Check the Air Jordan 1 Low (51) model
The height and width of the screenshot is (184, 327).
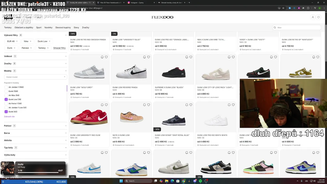[6, 108]
